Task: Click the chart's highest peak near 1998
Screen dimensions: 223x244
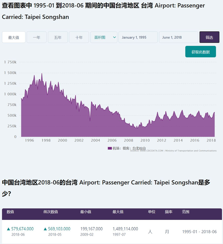Action: click(x=42, y=73)
